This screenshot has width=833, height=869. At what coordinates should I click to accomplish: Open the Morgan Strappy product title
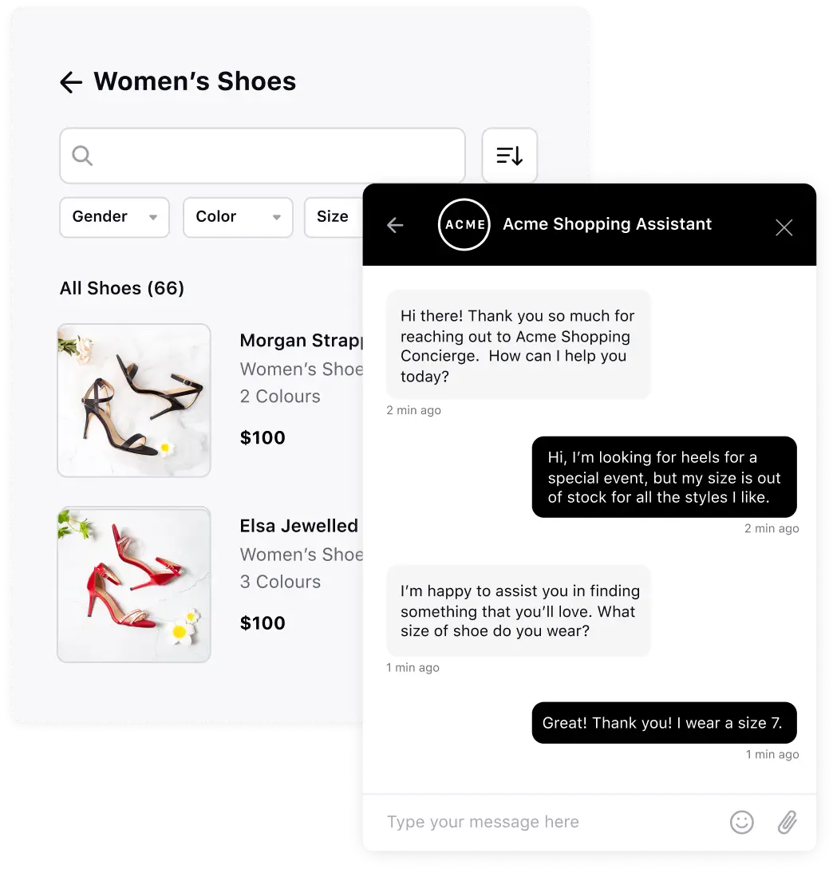click(x=301, y=340)
